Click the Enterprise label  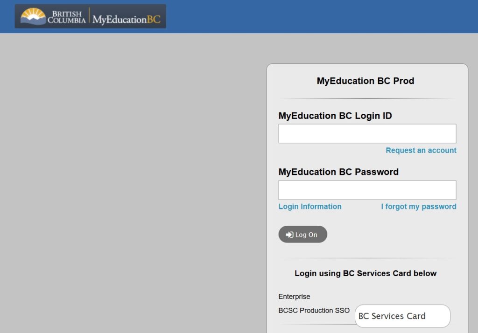[x=294, y=297]
